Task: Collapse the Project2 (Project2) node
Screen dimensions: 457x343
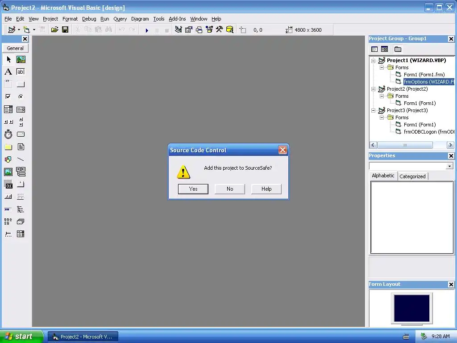Action: [374, 89]
